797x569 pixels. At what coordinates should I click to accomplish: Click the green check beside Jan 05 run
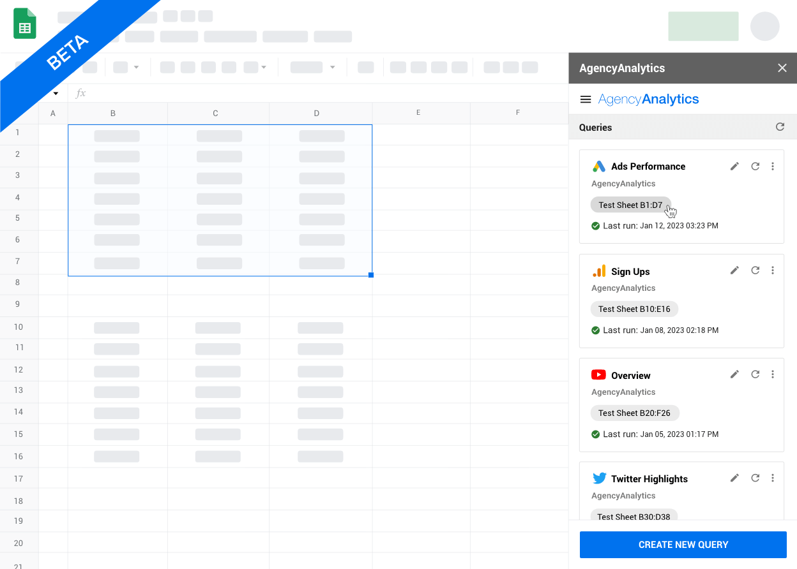(595, 434)
